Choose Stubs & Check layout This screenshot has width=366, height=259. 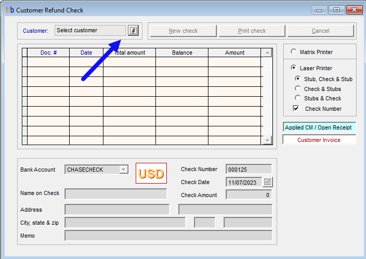click(x=297, y=98)
